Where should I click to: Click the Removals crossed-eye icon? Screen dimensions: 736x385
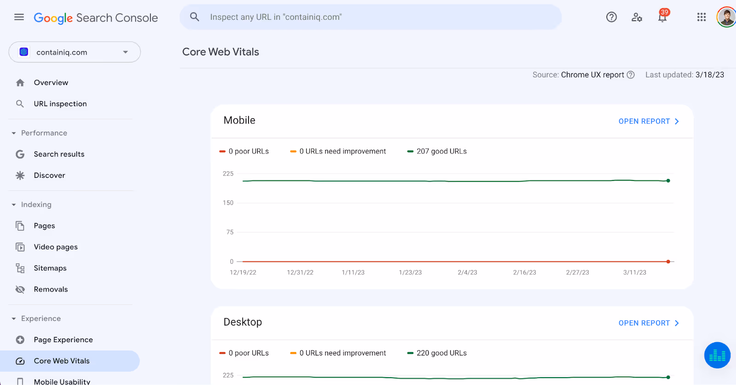[x=20, y=289]
